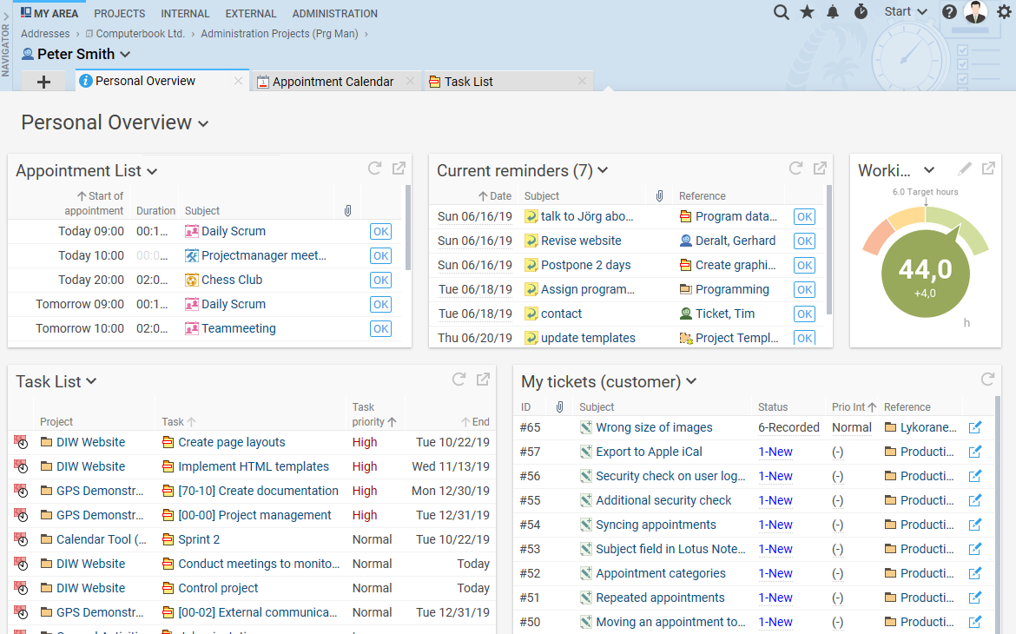Screen dimensions: 1016x634
Task: Expand My tickets (customer) dropdown chevron
Action: pos(691,381)
